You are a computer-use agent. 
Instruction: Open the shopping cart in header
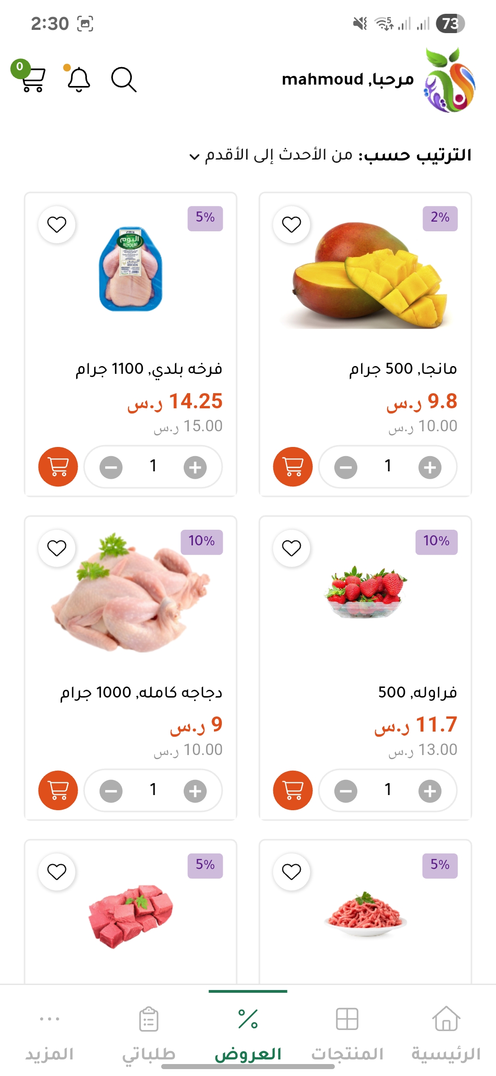coord(32,79)
